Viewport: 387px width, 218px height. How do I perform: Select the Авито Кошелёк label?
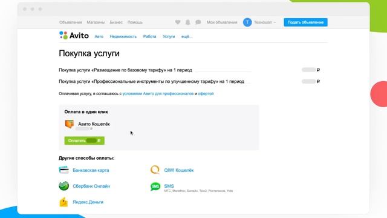(94, 124)
